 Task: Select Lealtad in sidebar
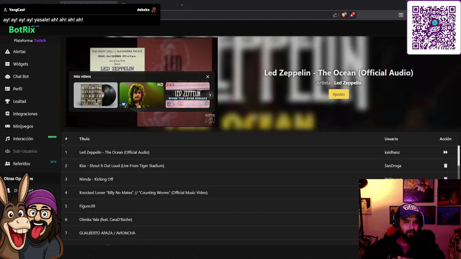click(19, 101)
